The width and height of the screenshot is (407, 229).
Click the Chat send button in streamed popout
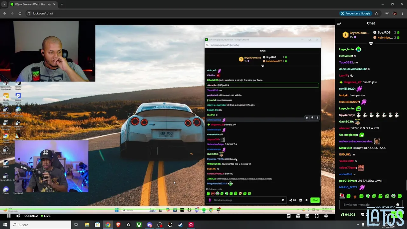coord(315,200)
